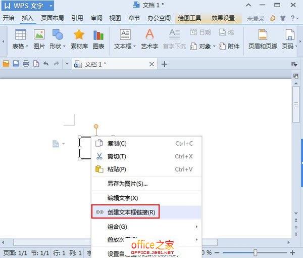
Task: Open the tab list dropdown at right of tab bar
Action: pyautogui.click(x=294, y=64)
